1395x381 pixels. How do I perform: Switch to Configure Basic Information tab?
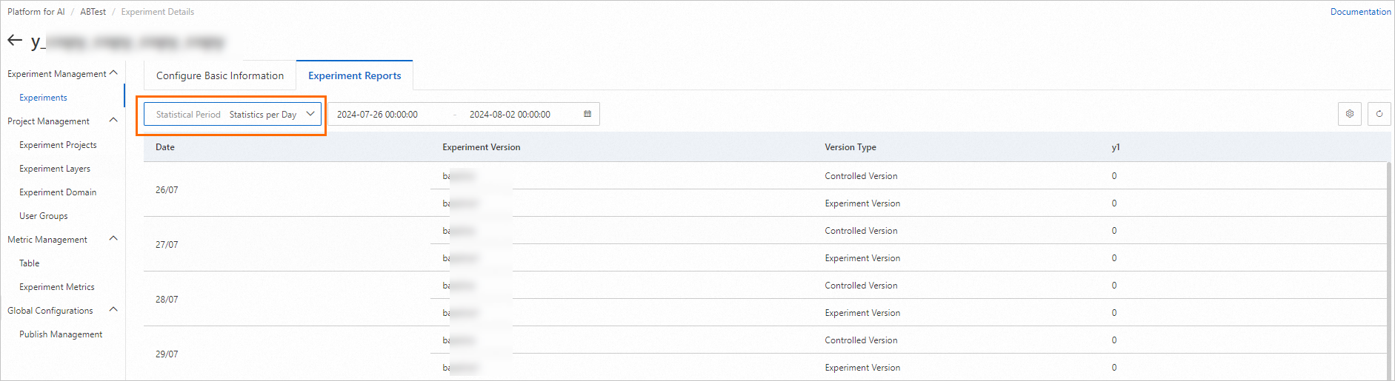coord(220,75)
